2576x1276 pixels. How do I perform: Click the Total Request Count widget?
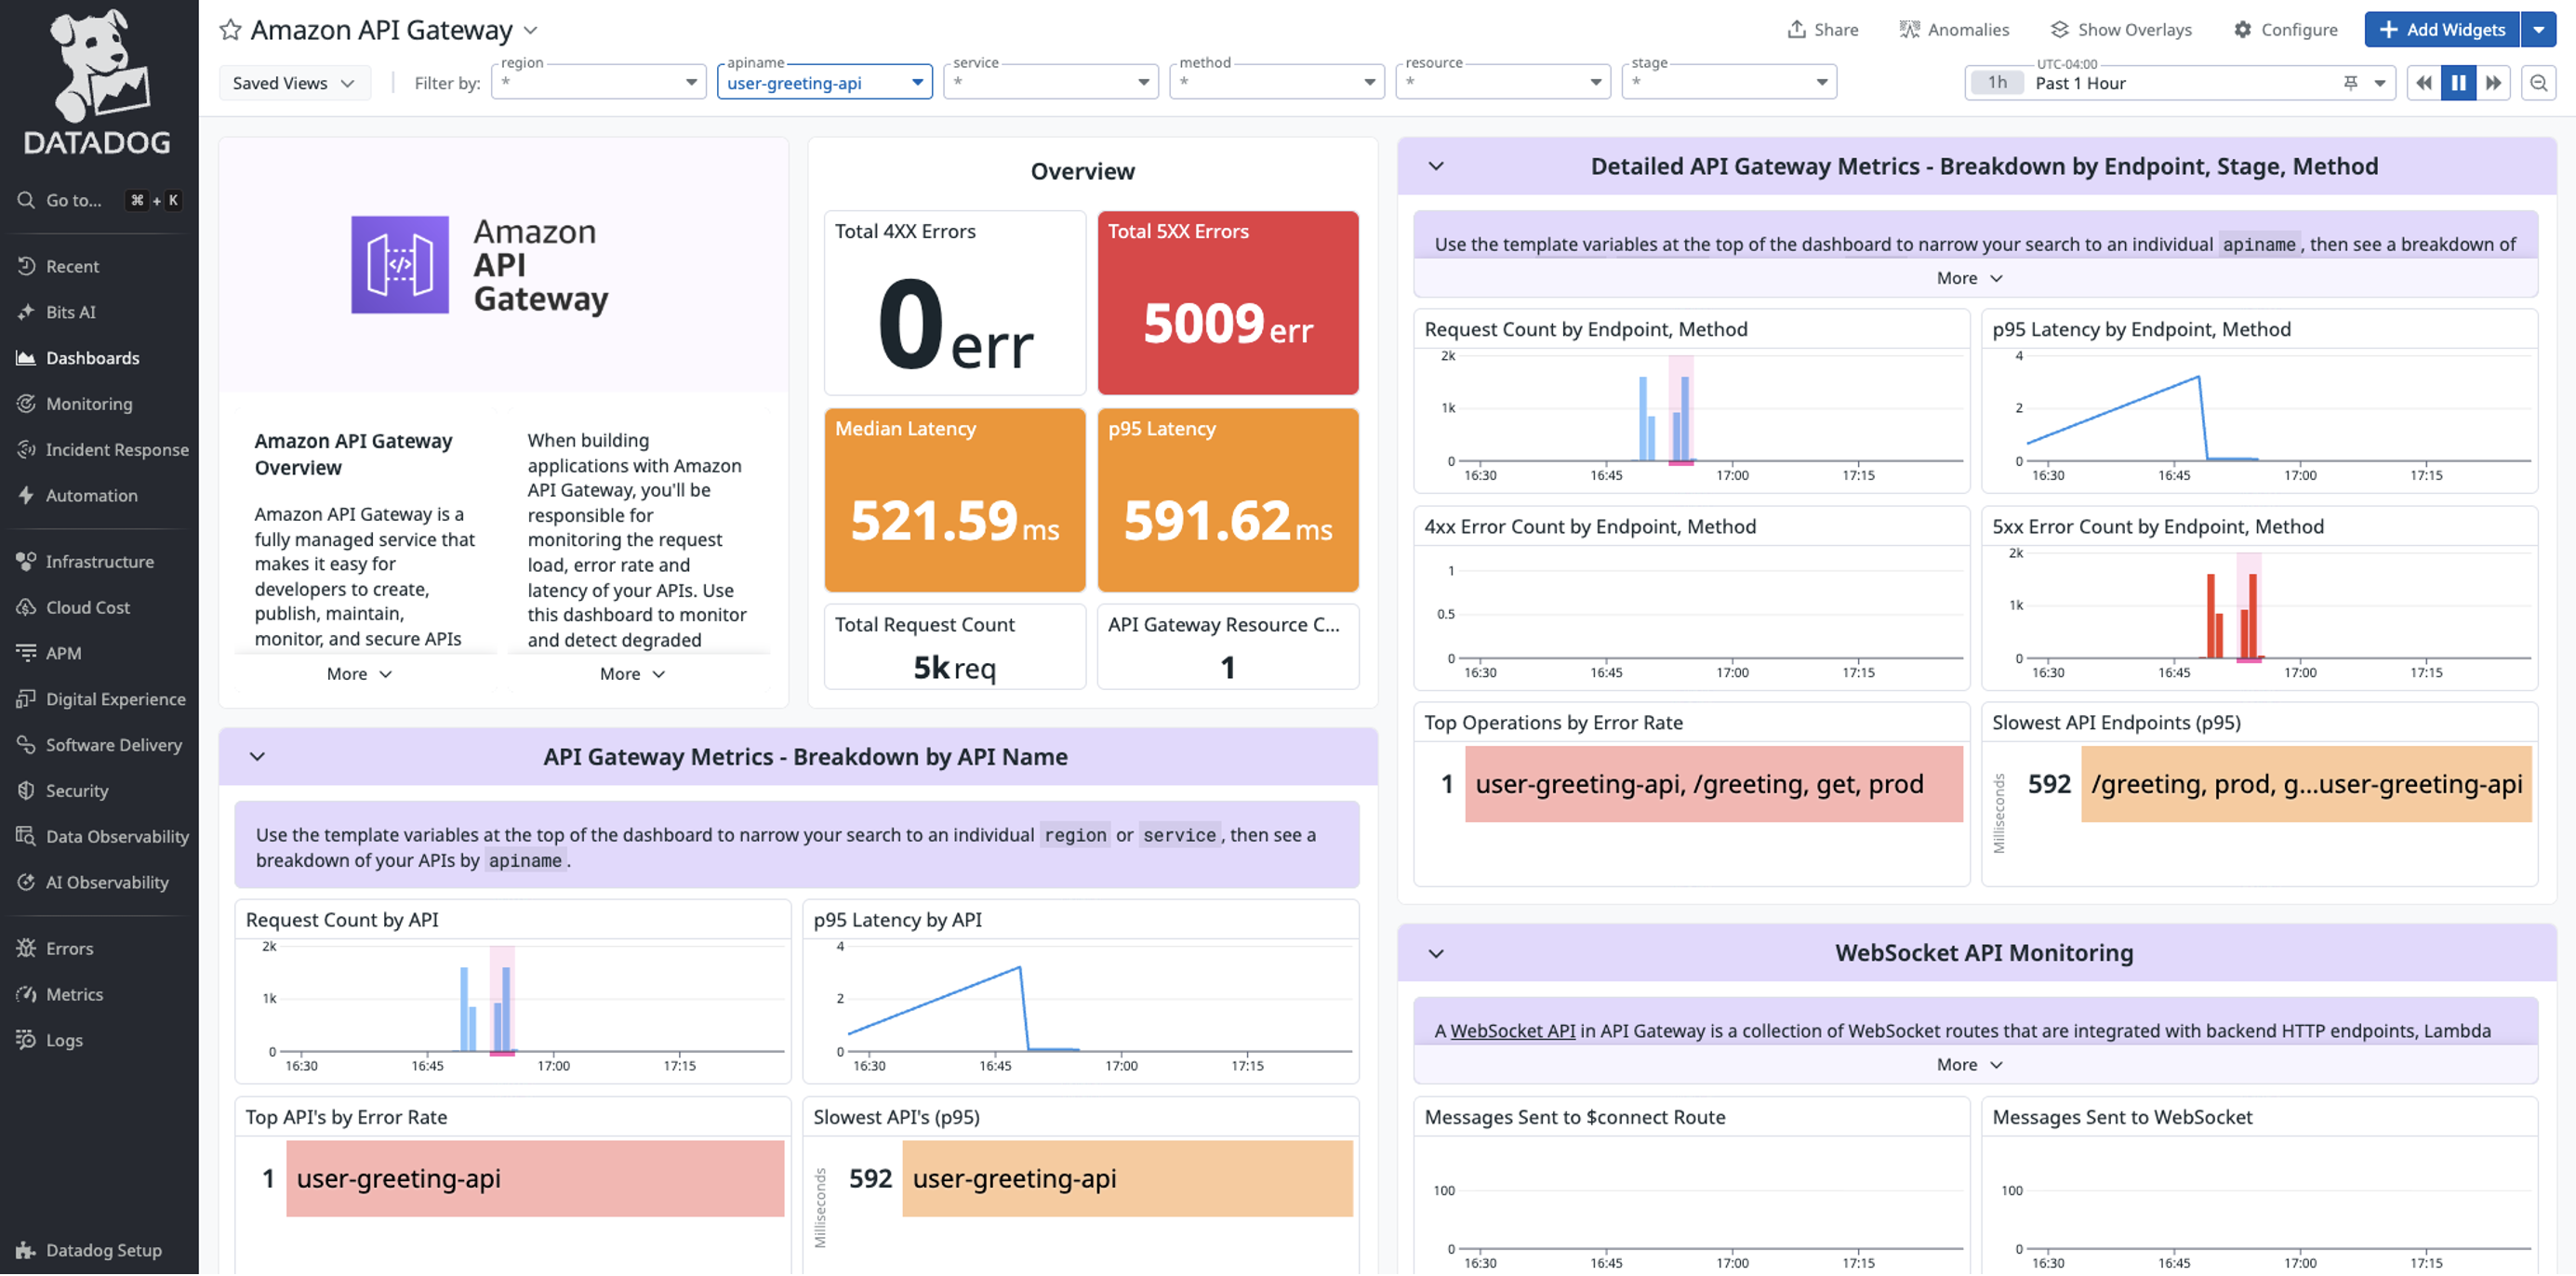coord(955,647)
